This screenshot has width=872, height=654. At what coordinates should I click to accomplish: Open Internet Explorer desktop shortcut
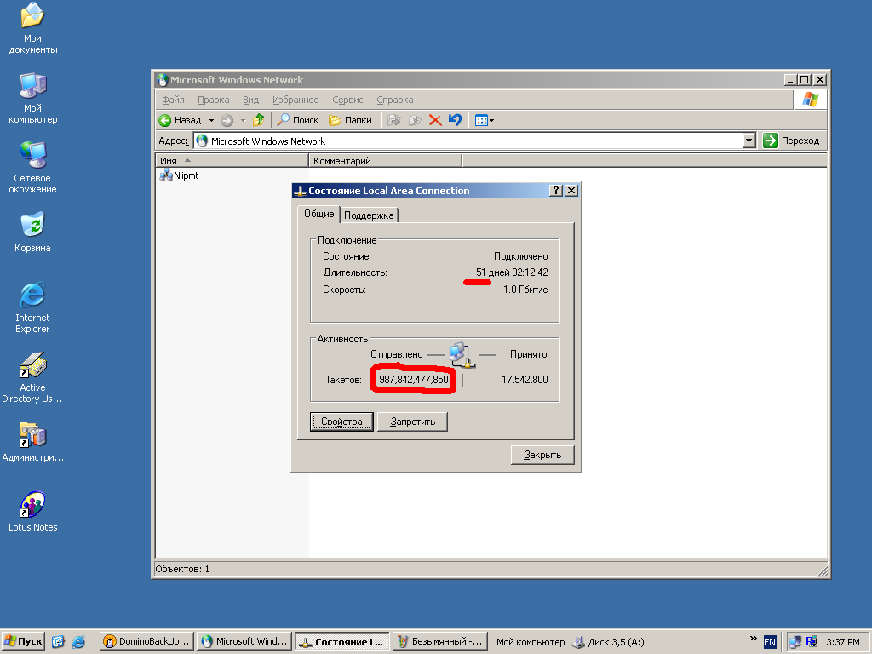click(32, 305)
